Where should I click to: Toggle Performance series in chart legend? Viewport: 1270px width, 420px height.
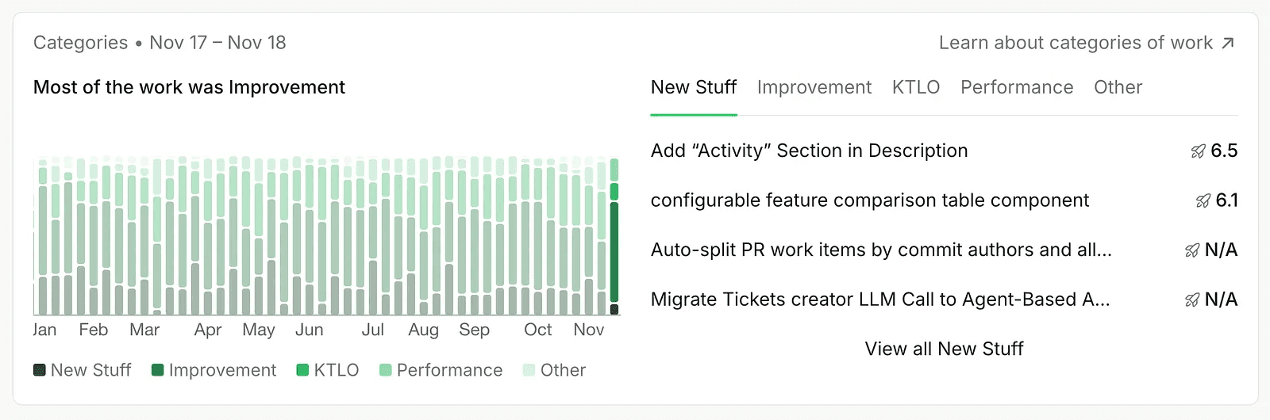point(441,370)
